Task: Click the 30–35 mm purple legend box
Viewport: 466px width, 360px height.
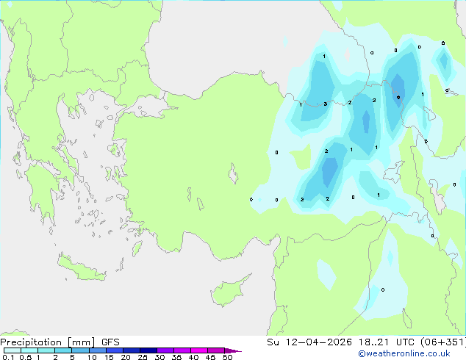Action: [165, 350]
